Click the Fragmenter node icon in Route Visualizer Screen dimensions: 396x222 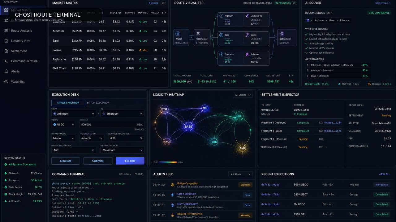[x=198, y=34]
